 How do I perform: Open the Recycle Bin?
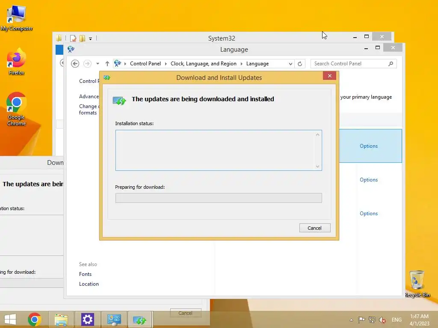point(417,284)
